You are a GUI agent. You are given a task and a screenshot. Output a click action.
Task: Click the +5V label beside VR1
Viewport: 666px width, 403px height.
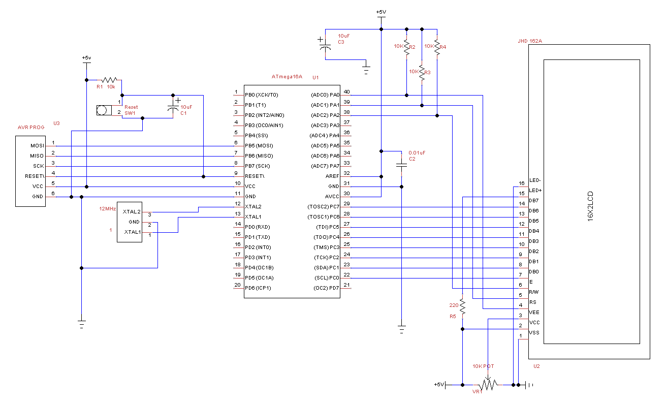pyautogui.click(x=439, y=384)
